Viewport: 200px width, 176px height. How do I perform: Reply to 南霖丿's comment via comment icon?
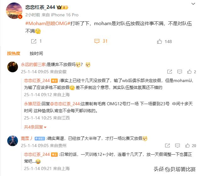[177, 146]
